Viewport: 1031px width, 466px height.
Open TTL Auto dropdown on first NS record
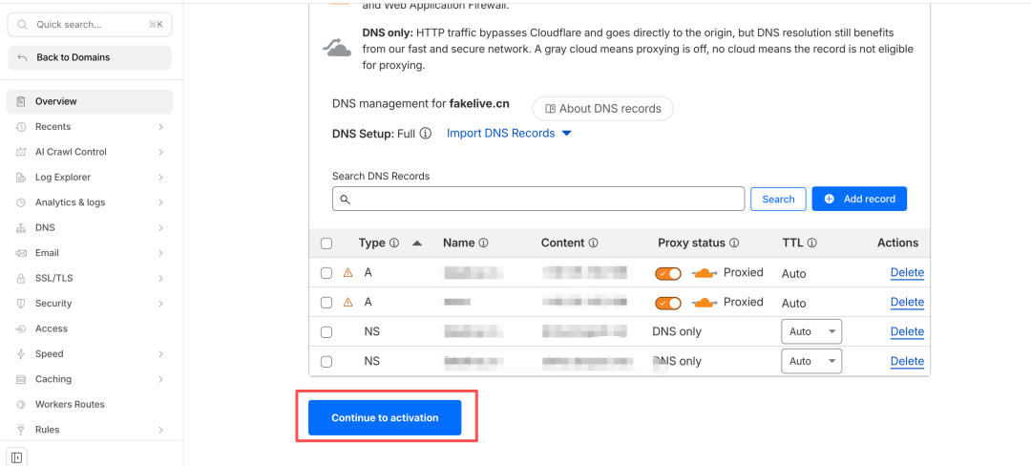point(811,332)
